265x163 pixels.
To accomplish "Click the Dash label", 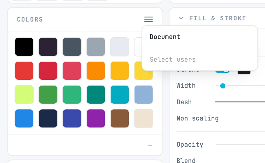I will pos(184,102).
